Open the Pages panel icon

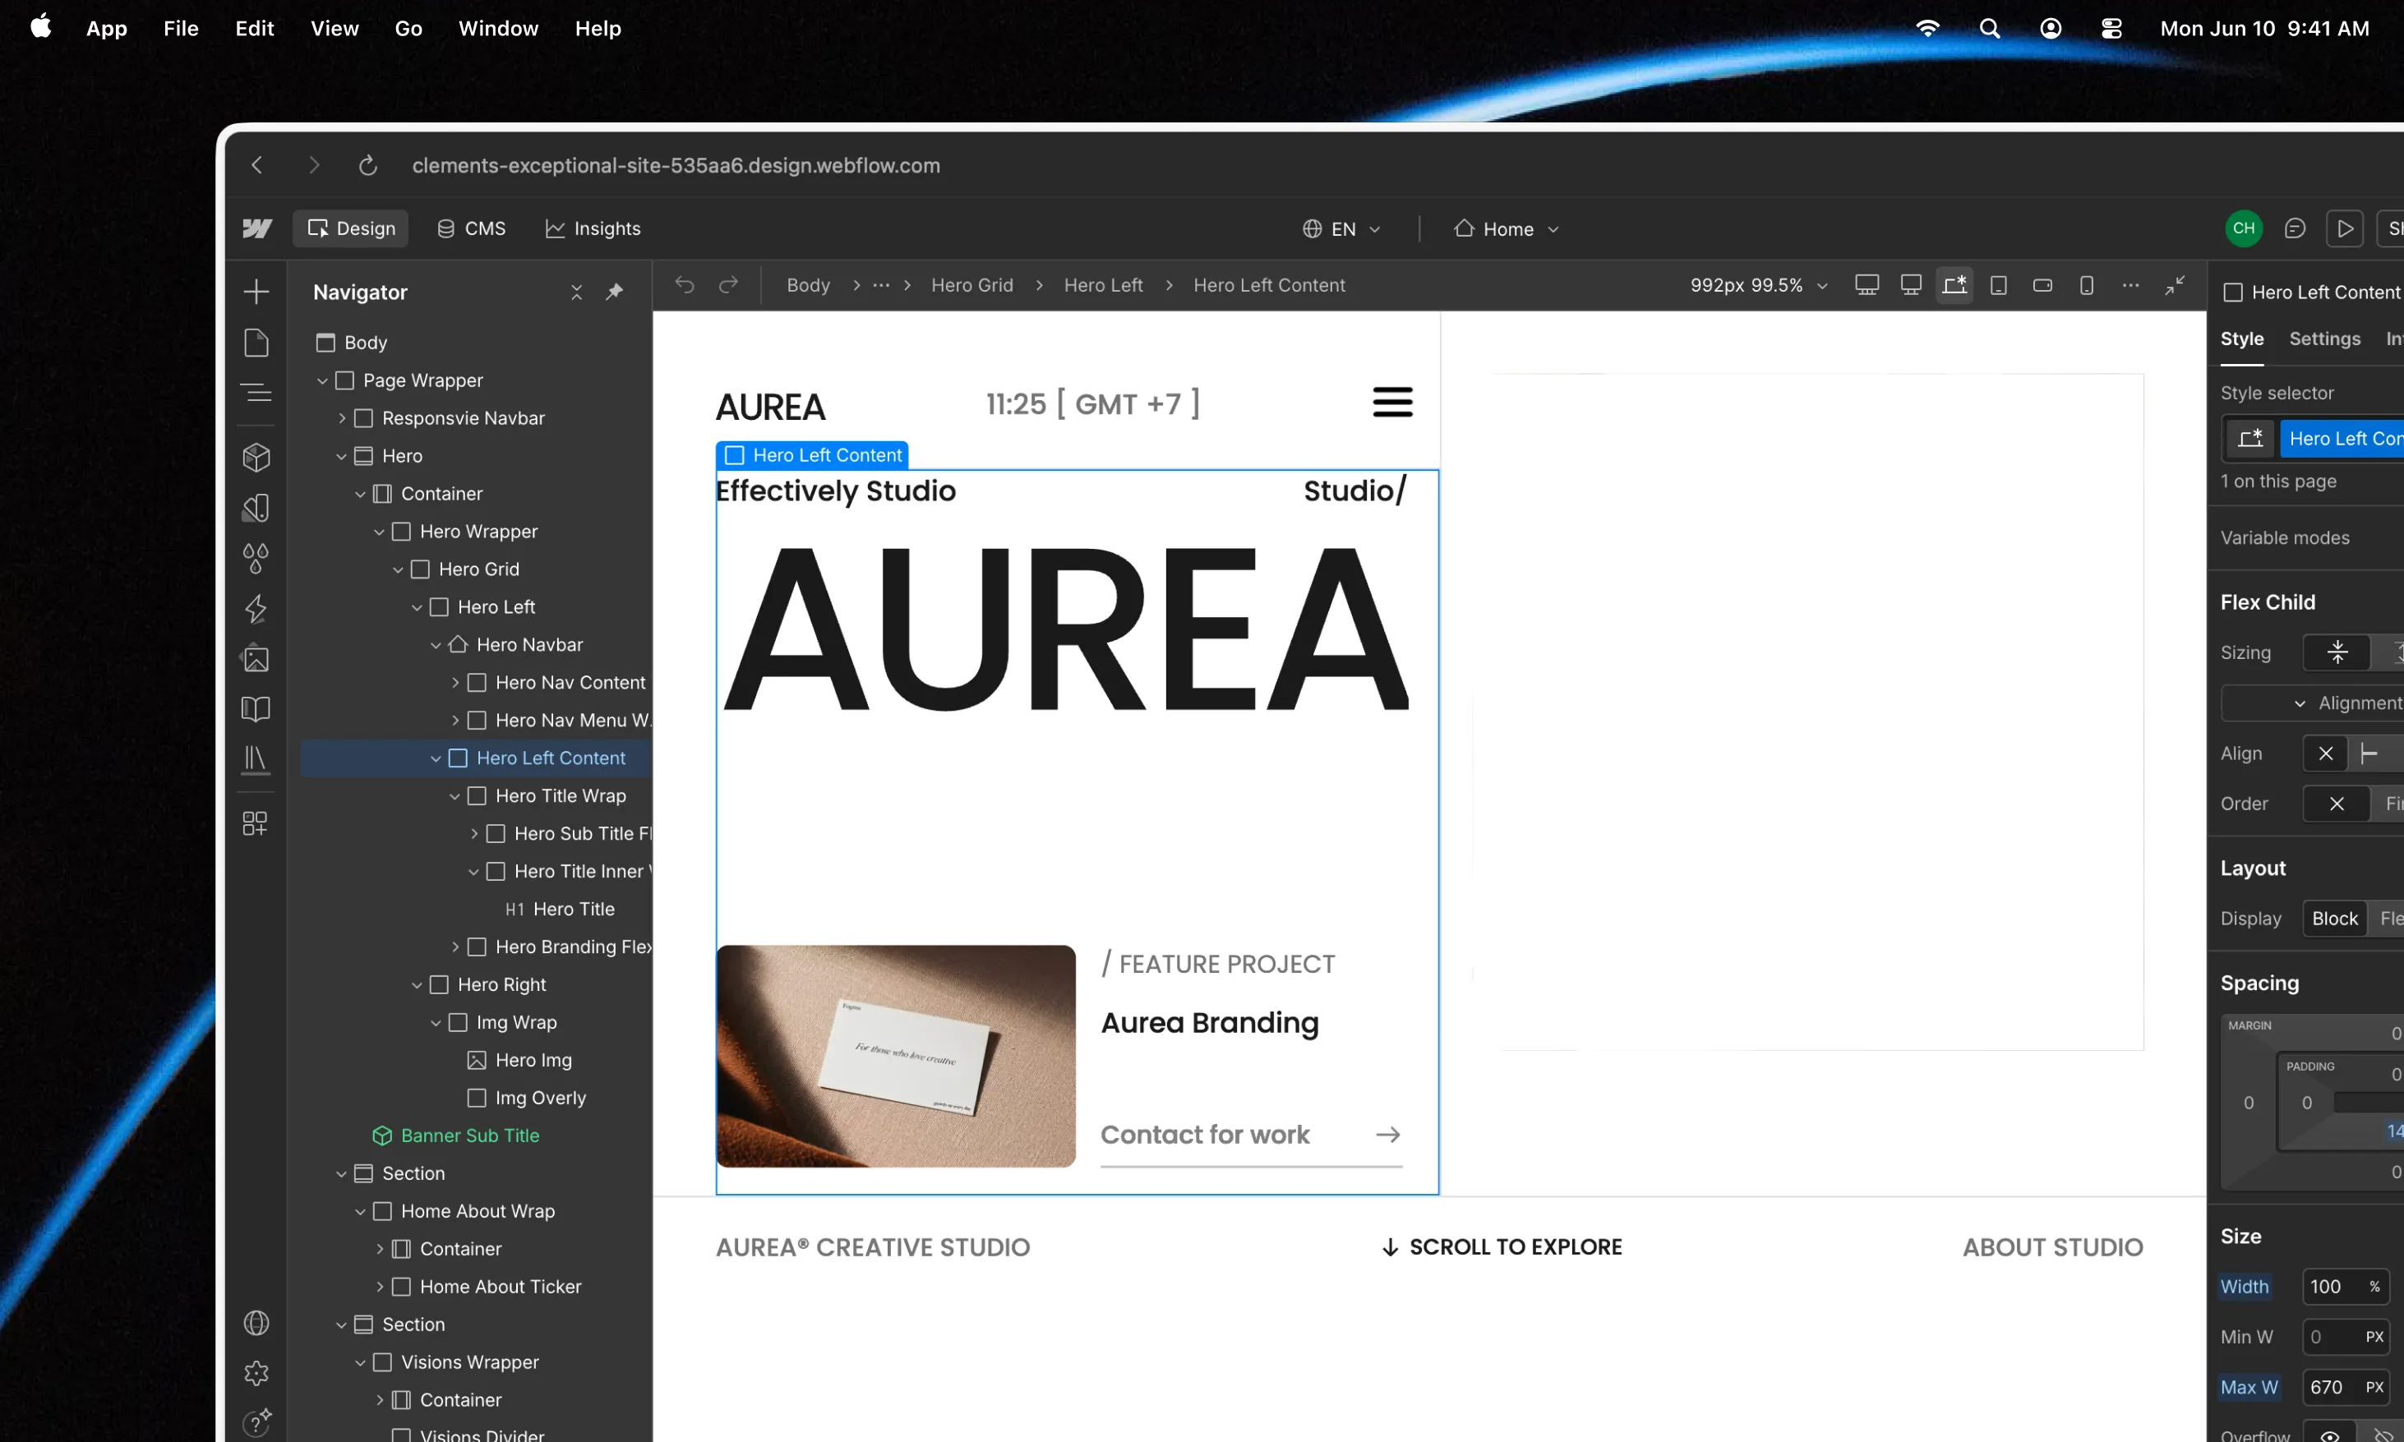[x=256, y=342]
